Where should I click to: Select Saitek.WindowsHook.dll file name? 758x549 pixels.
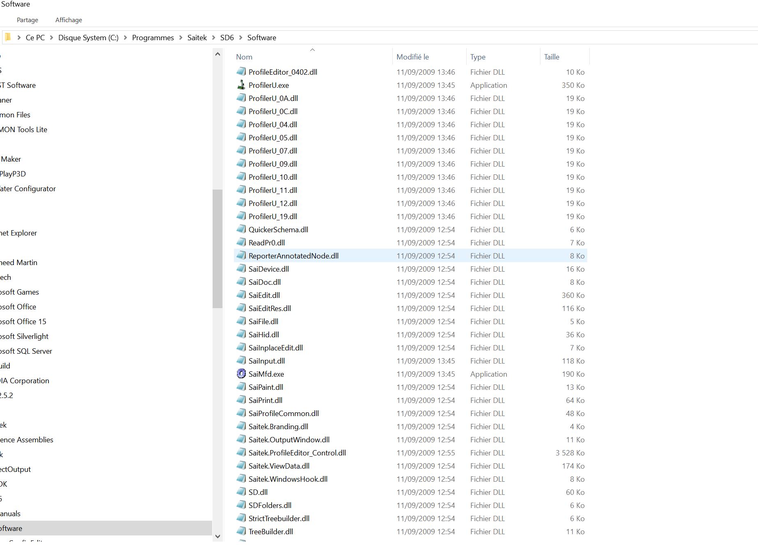point(288,479)
